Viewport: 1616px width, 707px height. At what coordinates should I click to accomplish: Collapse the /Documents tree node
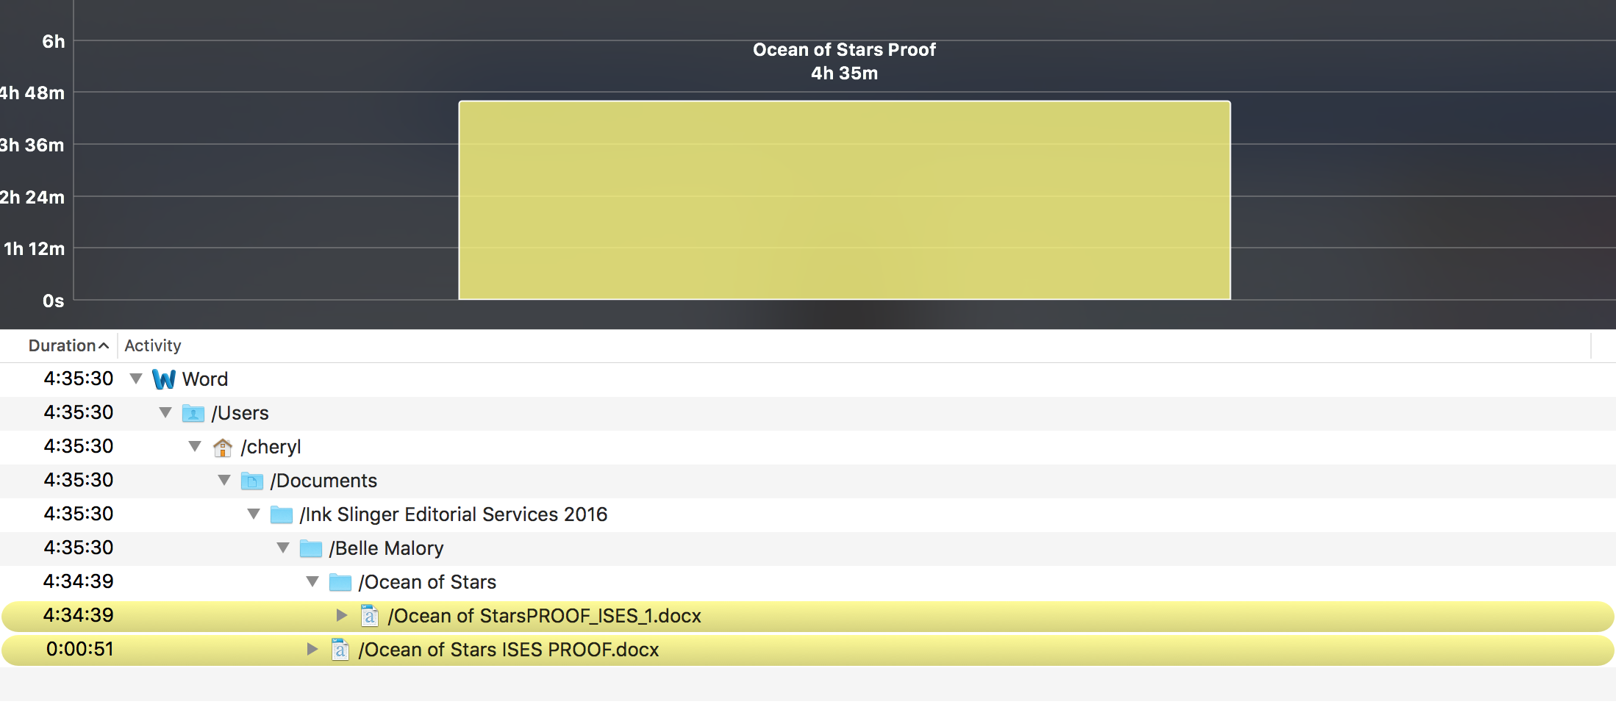(224, 481)
